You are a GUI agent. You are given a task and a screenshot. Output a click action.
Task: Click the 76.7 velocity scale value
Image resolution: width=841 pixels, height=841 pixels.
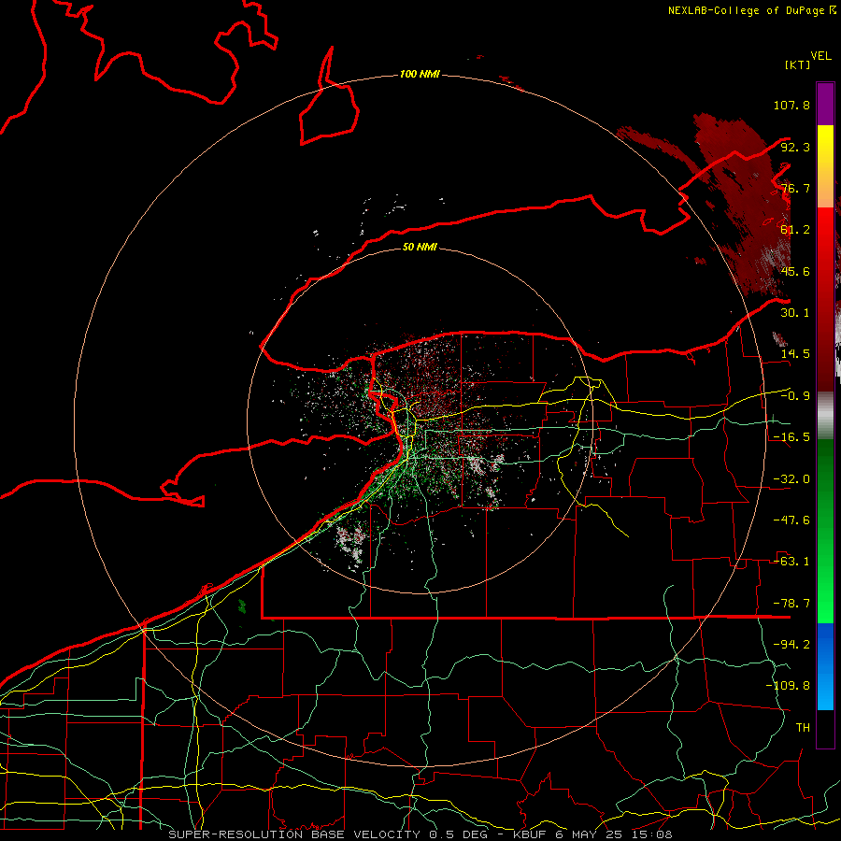[x=795, y=188]
